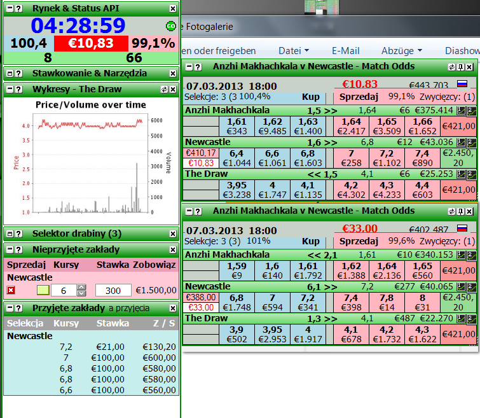
Task: Collapse the €10,83 Match Odds window
Action: (189, 67)
